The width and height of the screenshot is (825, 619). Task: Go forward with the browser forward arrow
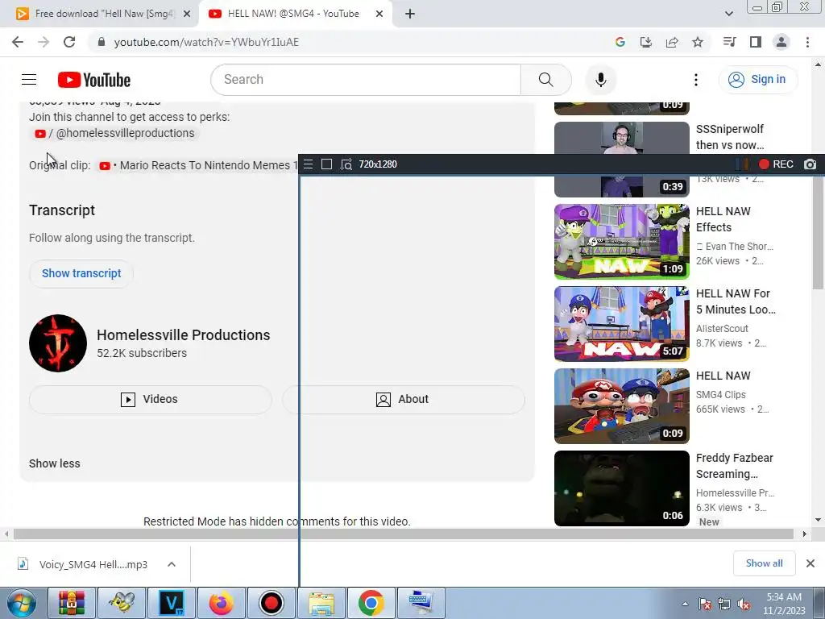click(x=44, y=42)
